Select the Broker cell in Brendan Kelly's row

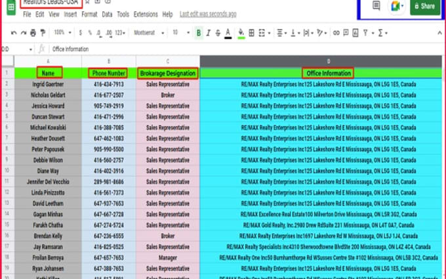coord(168,236)
